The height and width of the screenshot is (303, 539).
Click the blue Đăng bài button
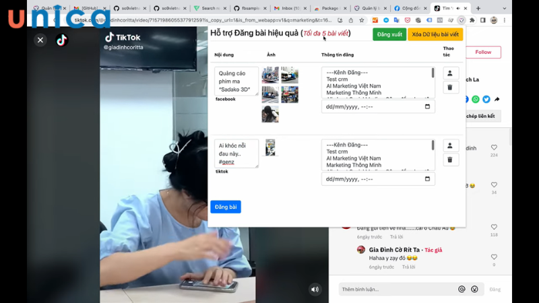coord(226,207)
